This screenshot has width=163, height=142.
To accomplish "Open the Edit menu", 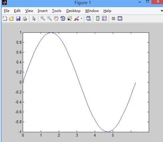I will point(17,11).
